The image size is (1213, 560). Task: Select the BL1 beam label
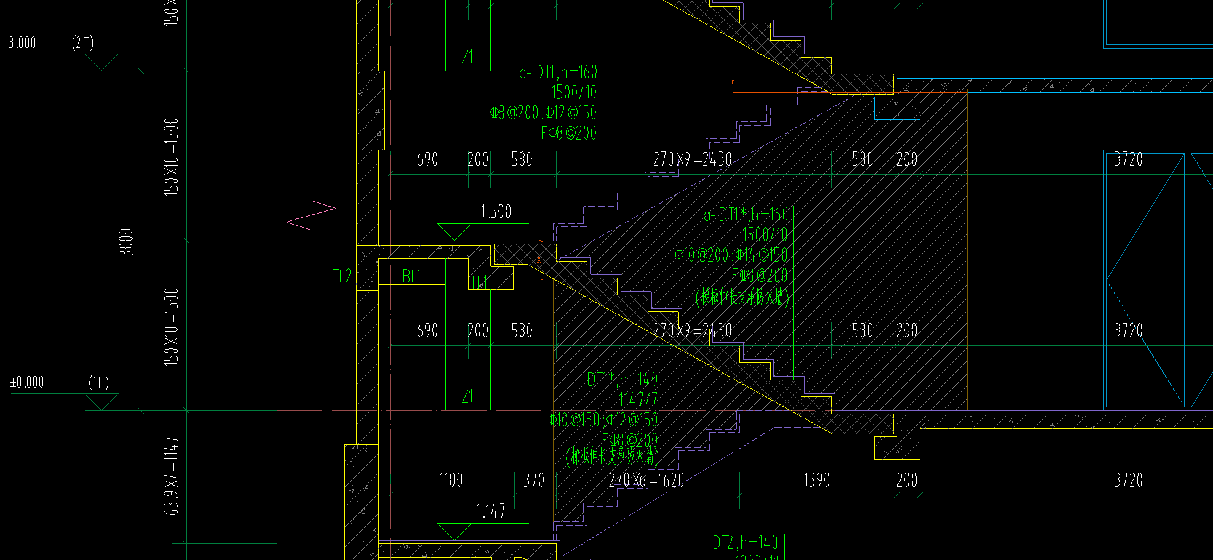(x=412, y=276)
